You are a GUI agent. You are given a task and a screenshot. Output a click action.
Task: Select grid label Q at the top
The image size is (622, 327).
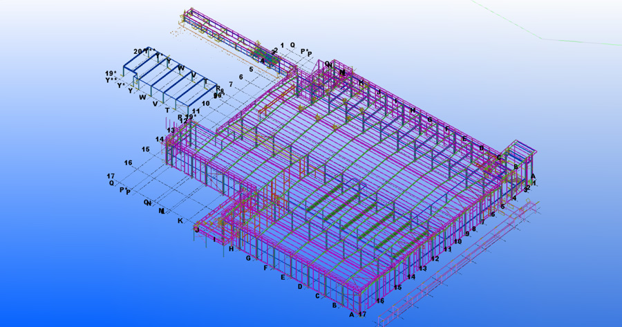tap(292, 45)
